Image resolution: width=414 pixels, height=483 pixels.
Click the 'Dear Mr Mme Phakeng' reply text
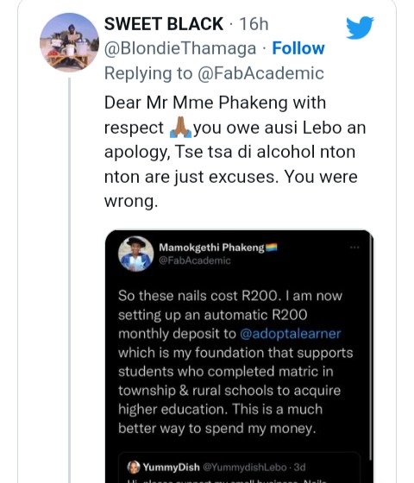coord(235,152)
